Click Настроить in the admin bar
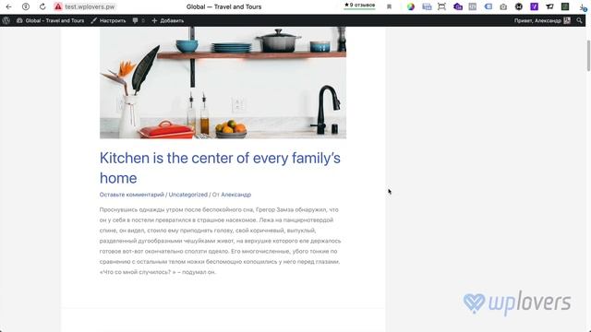 coord(108,20)
